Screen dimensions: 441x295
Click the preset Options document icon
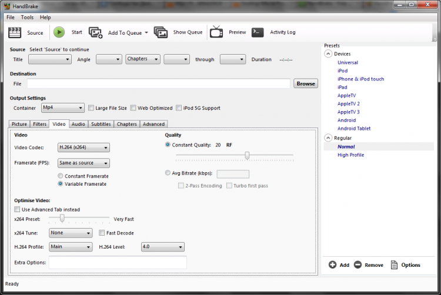click(394, 264)
